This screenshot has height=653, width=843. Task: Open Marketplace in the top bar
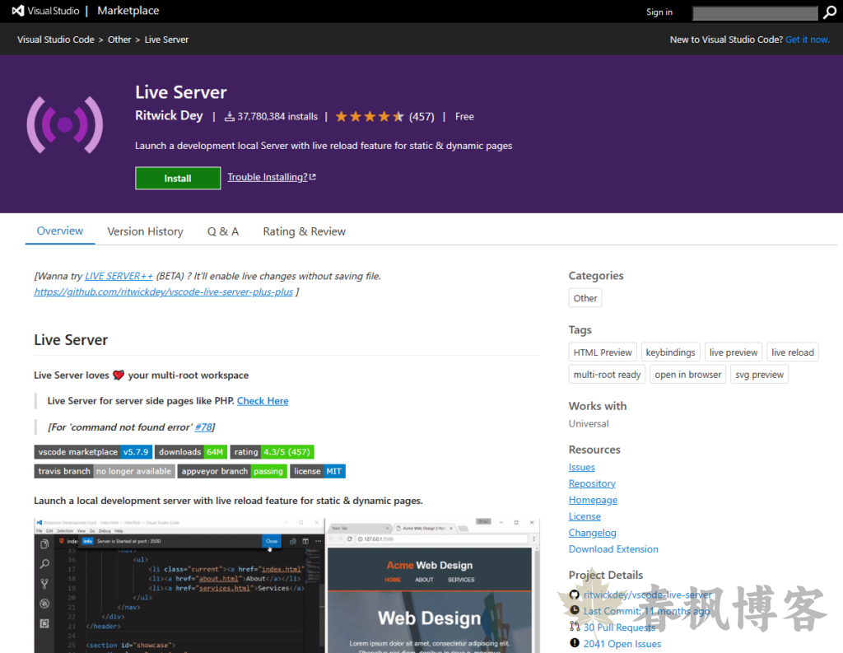click(x=128, y=11)
